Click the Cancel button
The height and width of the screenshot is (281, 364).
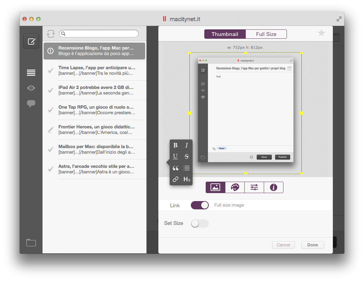point(283,245)
